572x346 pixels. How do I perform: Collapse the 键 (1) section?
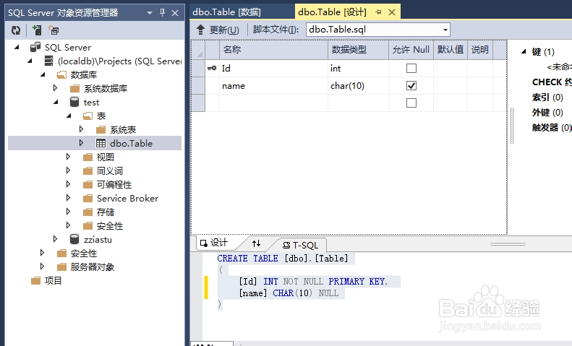pyautogui.click(x=524, y=51)
